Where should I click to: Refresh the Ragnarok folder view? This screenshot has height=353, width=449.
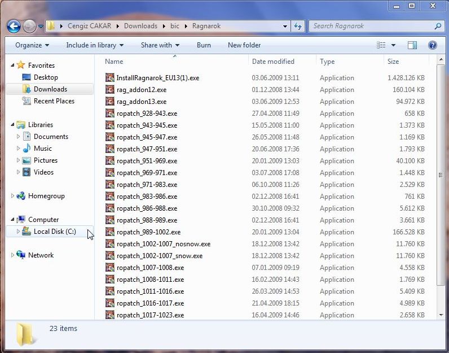[x=298, y=27]
